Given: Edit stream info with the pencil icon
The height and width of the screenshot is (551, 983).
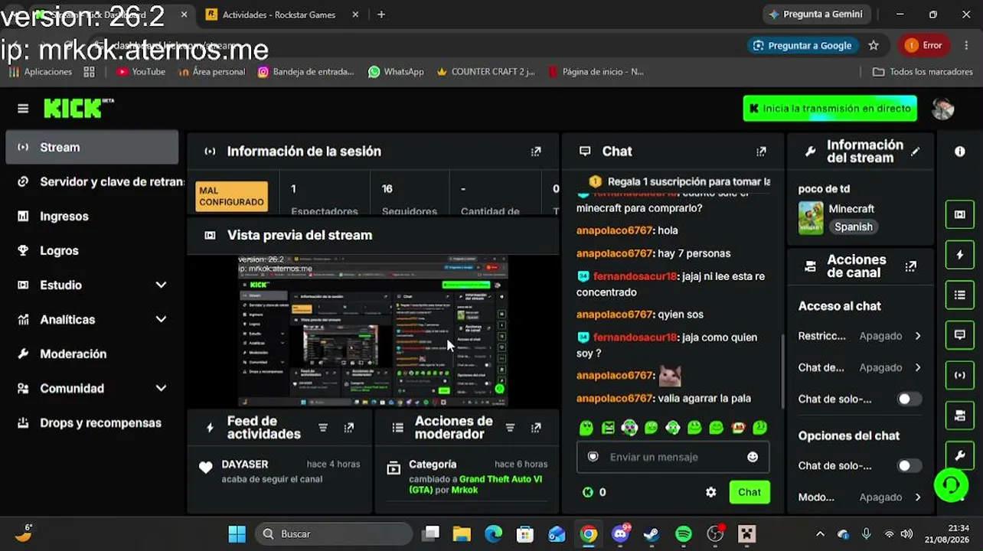Looking at the screenshot, I should pyautogui.click(x=915, y=152).
